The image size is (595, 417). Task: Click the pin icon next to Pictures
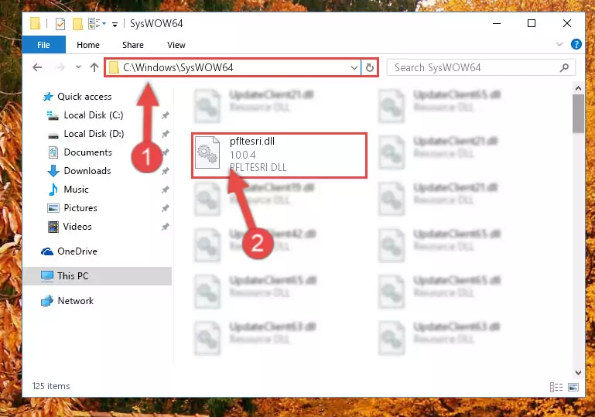tap(165, 208)
